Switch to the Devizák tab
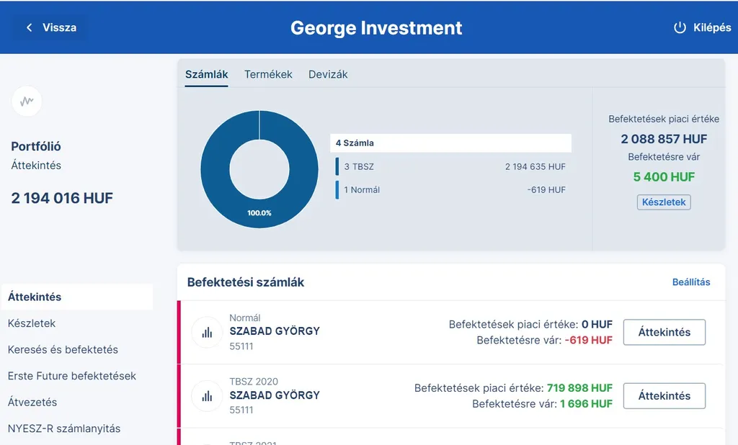This screenshot has height=445, width=738. click(328, 74)
